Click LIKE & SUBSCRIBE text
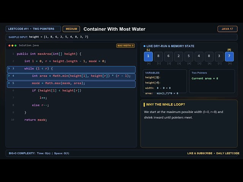 coord(200,153)
